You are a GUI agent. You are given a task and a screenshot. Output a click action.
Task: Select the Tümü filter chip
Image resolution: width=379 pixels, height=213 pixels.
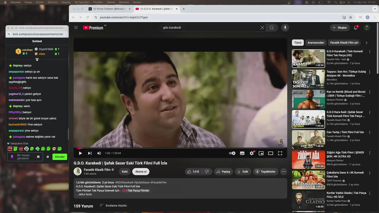(298, 43)
